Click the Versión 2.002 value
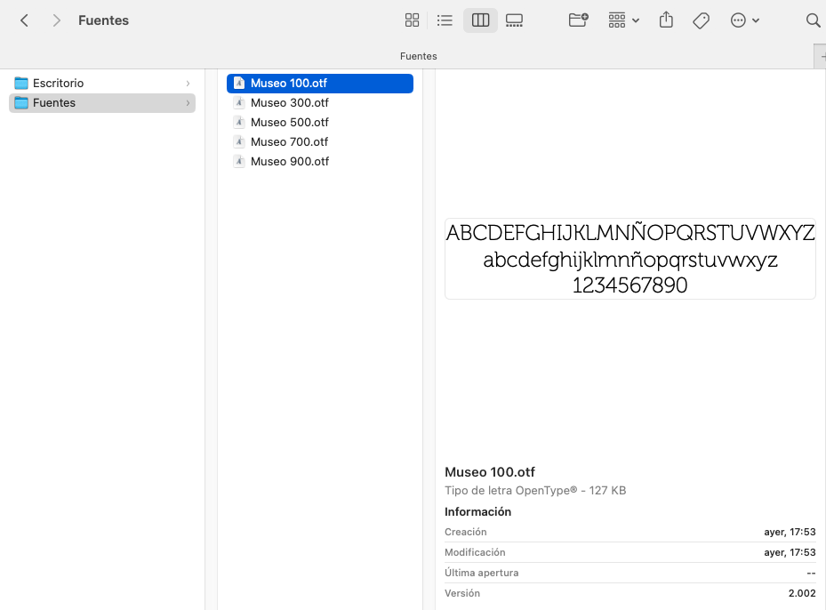 pos(802,593)
